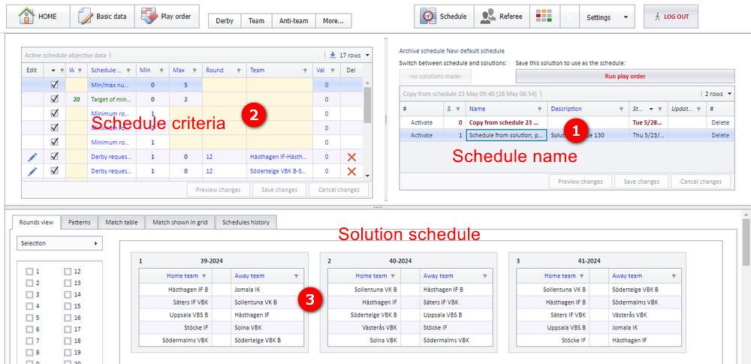This screenshot has height=364, width=751.
Task: Open the Selection flyout menu
Action: click(59, 243)
